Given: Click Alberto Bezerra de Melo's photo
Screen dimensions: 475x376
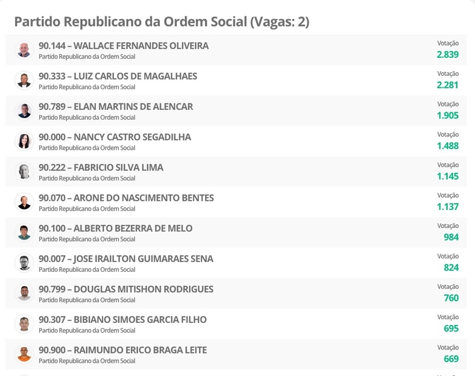Looking at the screenshot, I should 24,233.
